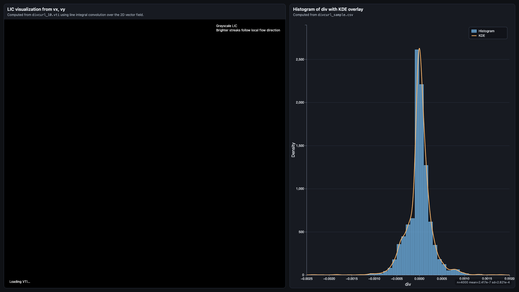
Task: Click the -0.0005 x-axis tick label
Action: (397, 279)
